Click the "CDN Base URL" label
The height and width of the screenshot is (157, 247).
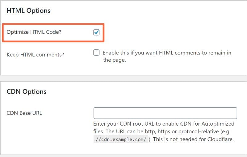[x=24, y=113]
